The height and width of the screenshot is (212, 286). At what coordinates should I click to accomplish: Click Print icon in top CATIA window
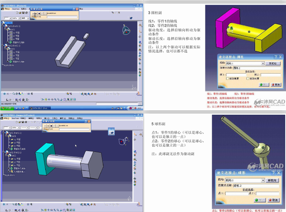click(26, 13)
